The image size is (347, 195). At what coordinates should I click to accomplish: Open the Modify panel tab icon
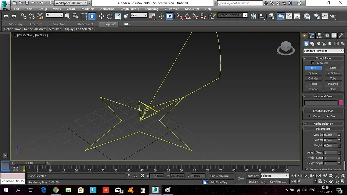click(312, 36)
